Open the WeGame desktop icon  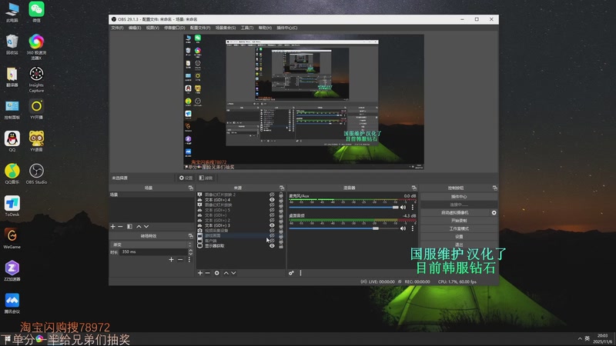[x=12, y=236]
